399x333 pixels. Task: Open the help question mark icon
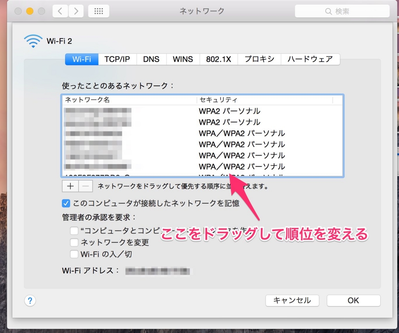[x=30, y=300]
